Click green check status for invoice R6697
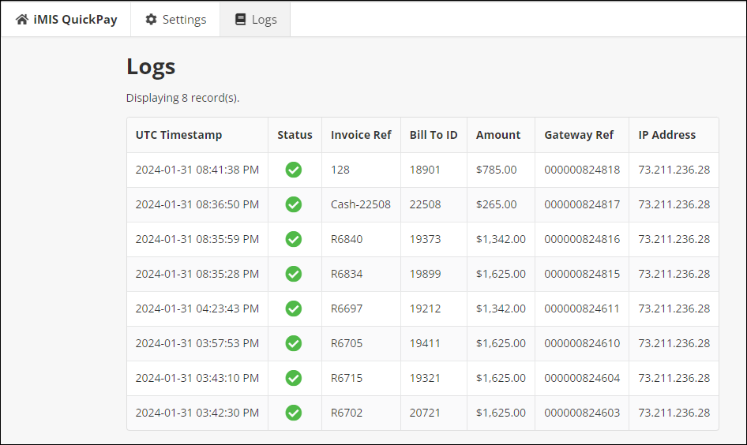The image size is (747, 445). (x=294, y=309)
